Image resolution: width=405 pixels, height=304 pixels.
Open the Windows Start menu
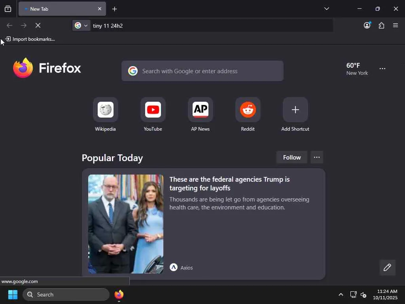coord(13,294)
